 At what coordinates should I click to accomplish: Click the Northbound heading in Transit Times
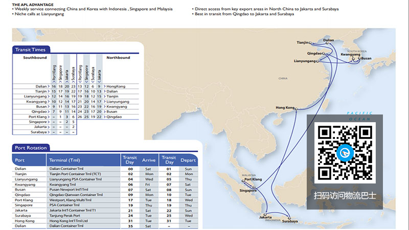118,58
